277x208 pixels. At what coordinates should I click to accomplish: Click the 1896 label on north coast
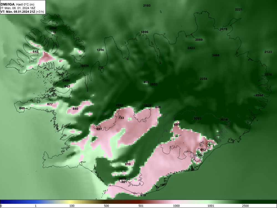(145, 32)
